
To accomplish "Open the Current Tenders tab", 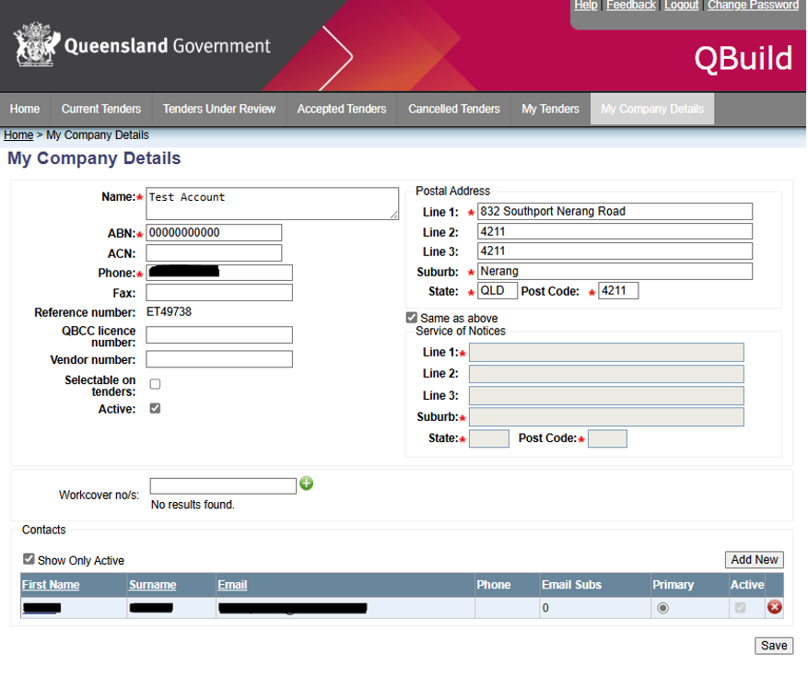I will [101, 109].
